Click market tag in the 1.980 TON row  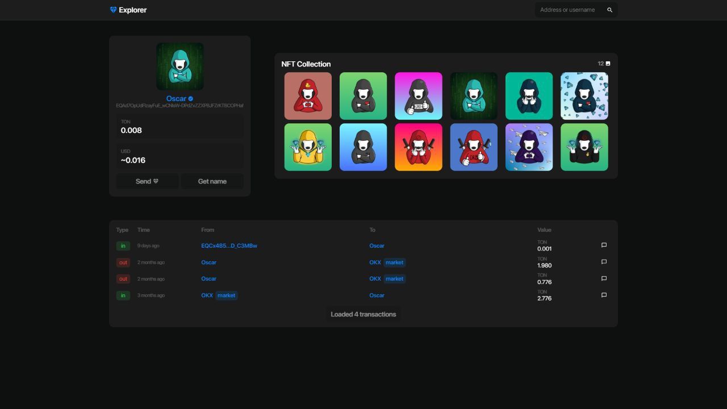tap(394, 262)
